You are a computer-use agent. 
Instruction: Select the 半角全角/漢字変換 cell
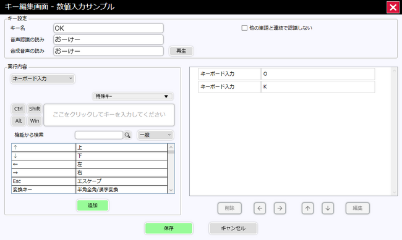click(121, 189)
